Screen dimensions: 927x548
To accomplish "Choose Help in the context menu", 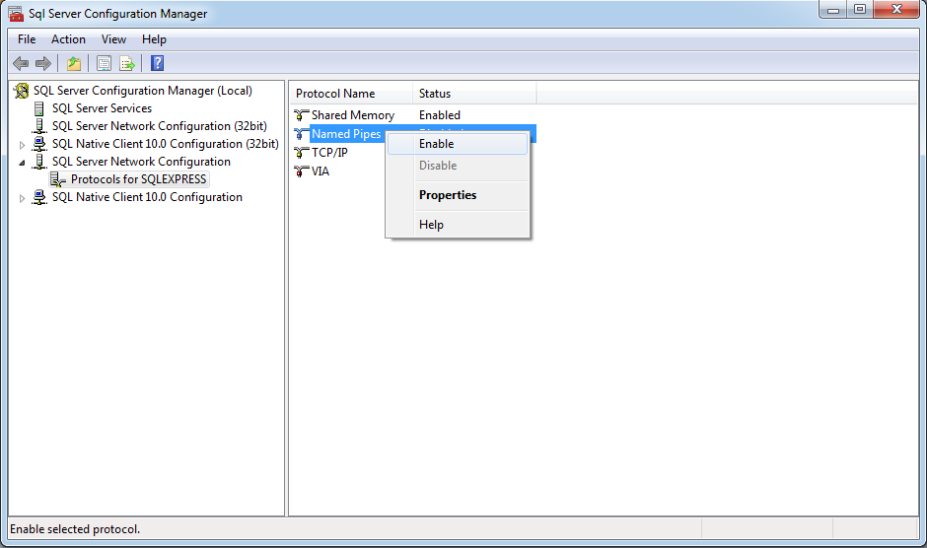I will [x=458, y=225].
